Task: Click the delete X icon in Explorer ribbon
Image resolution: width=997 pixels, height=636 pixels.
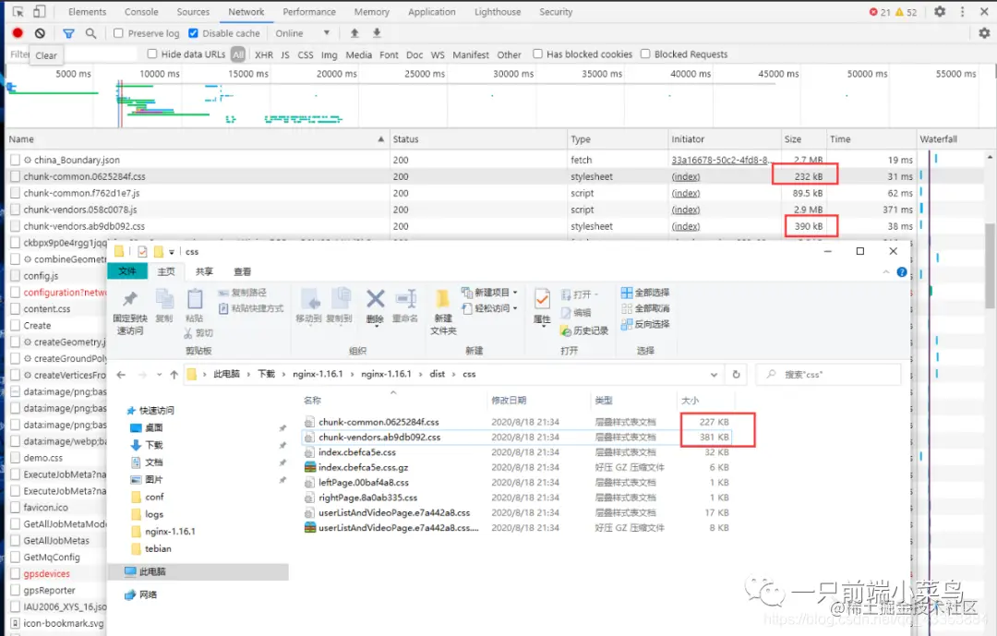Action: coord(375,298)
